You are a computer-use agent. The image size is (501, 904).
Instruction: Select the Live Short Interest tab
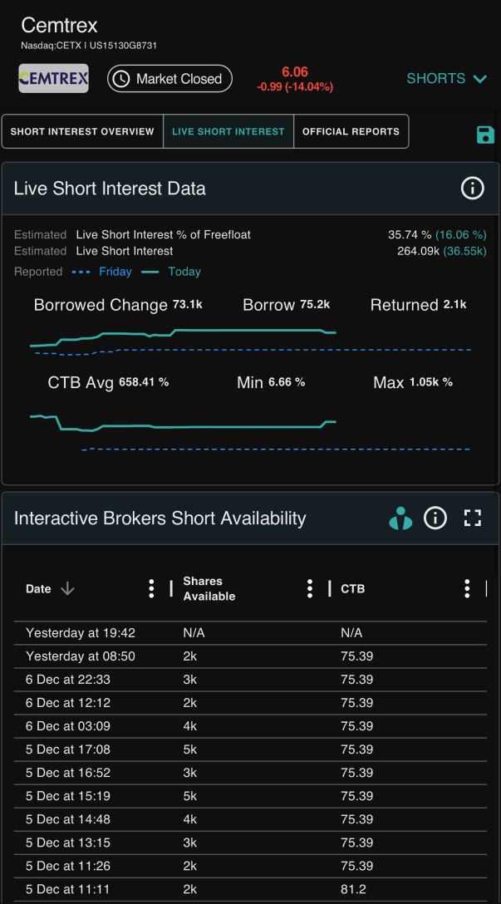click(228, 131)
